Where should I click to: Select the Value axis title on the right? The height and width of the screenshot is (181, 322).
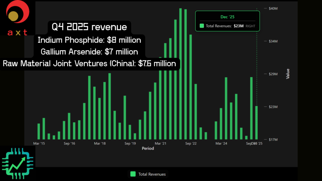[x=288, y=74]
